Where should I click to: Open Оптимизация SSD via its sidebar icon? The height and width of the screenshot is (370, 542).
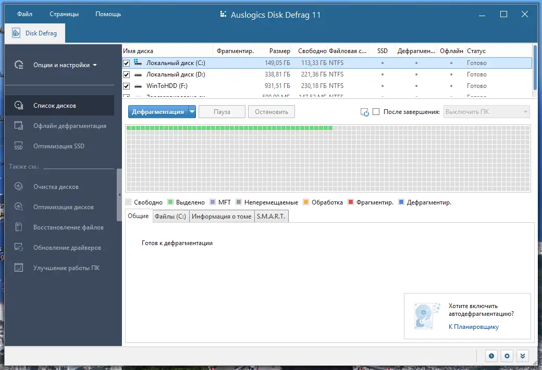[x=18, y=146]
